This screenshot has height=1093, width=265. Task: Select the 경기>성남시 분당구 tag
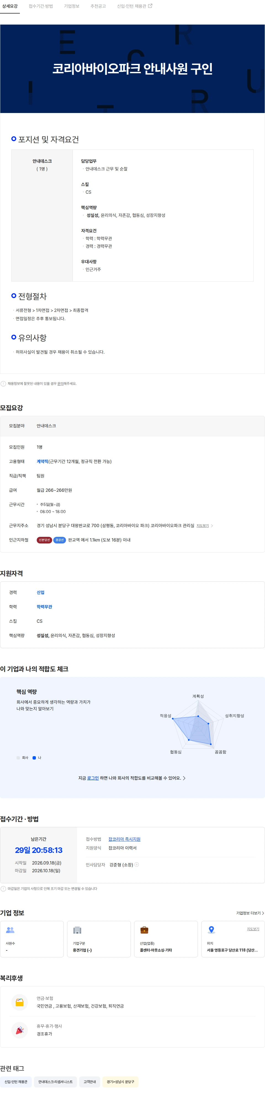point(120,1082)
